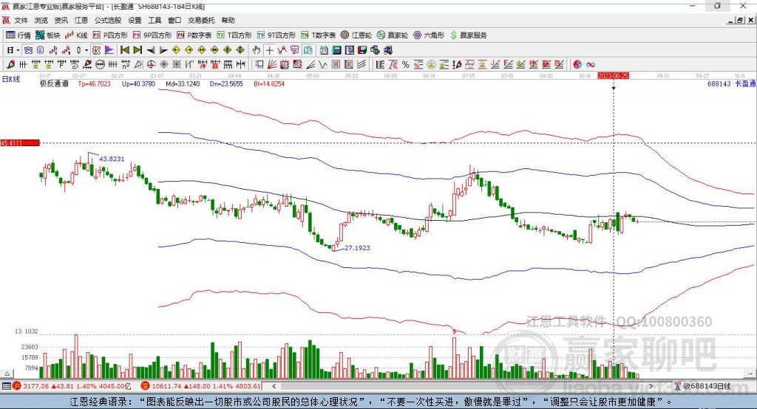Click the 赢家服务 dollar-sign icon
Image resolution: width=757 pixels, height=409 pixels.
pyautogui.click(x=454, y=35)
